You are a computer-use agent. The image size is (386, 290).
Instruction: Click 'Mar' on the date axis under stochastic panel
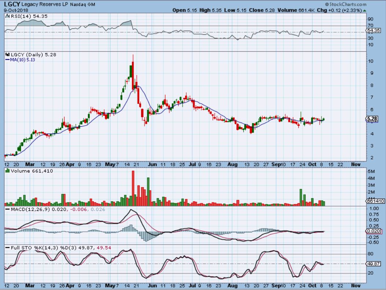[30, 286]
